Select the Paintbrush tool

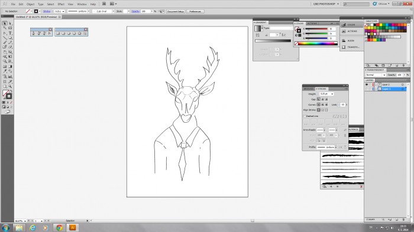5,42
